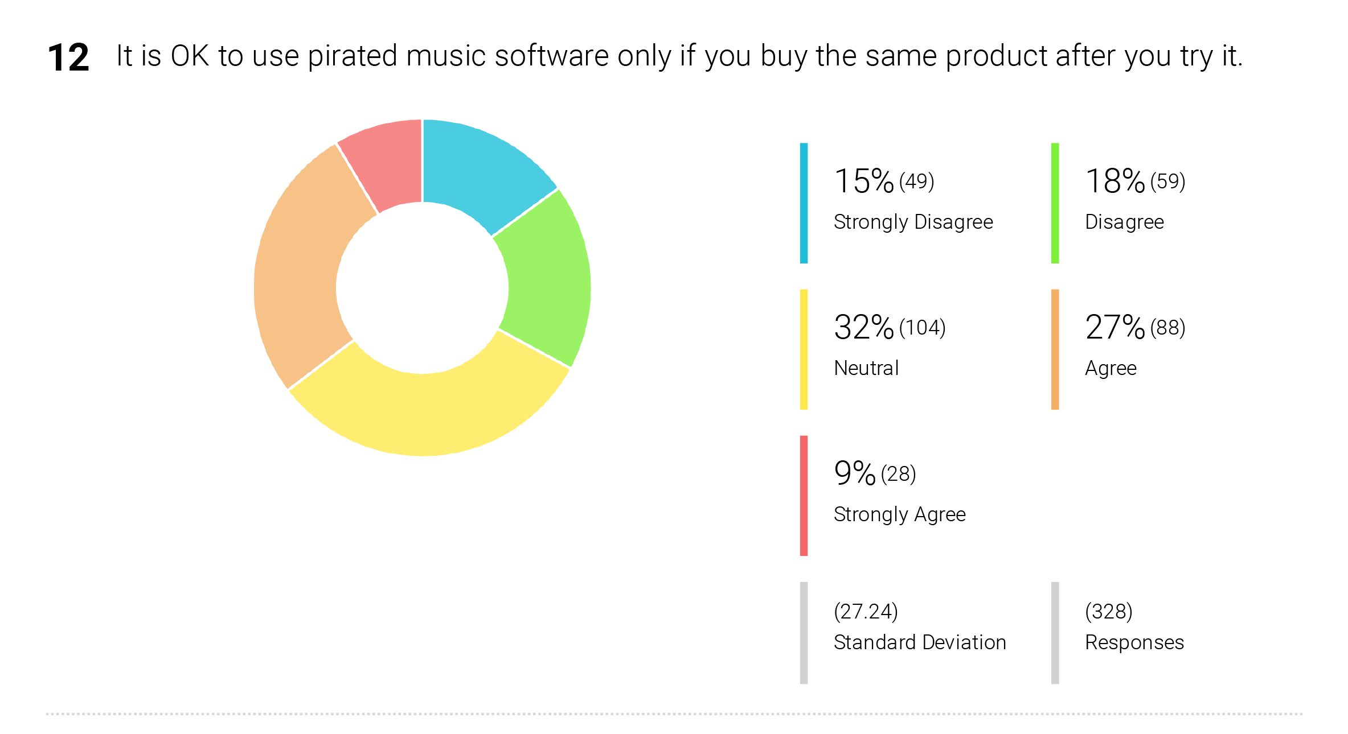Select the Strongly Agree legend label

pyautogui.click(x=900, y=514)
